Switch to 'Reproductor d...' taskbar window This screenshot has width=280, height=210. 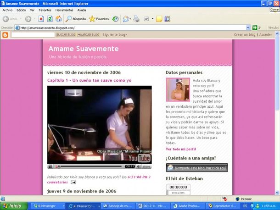click(x=222, y=206)
